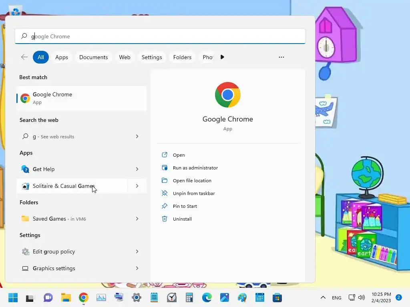Viewport: 410px width, 307px height.
Task: Select the All filter tab
Action: [x=41, y=57]
